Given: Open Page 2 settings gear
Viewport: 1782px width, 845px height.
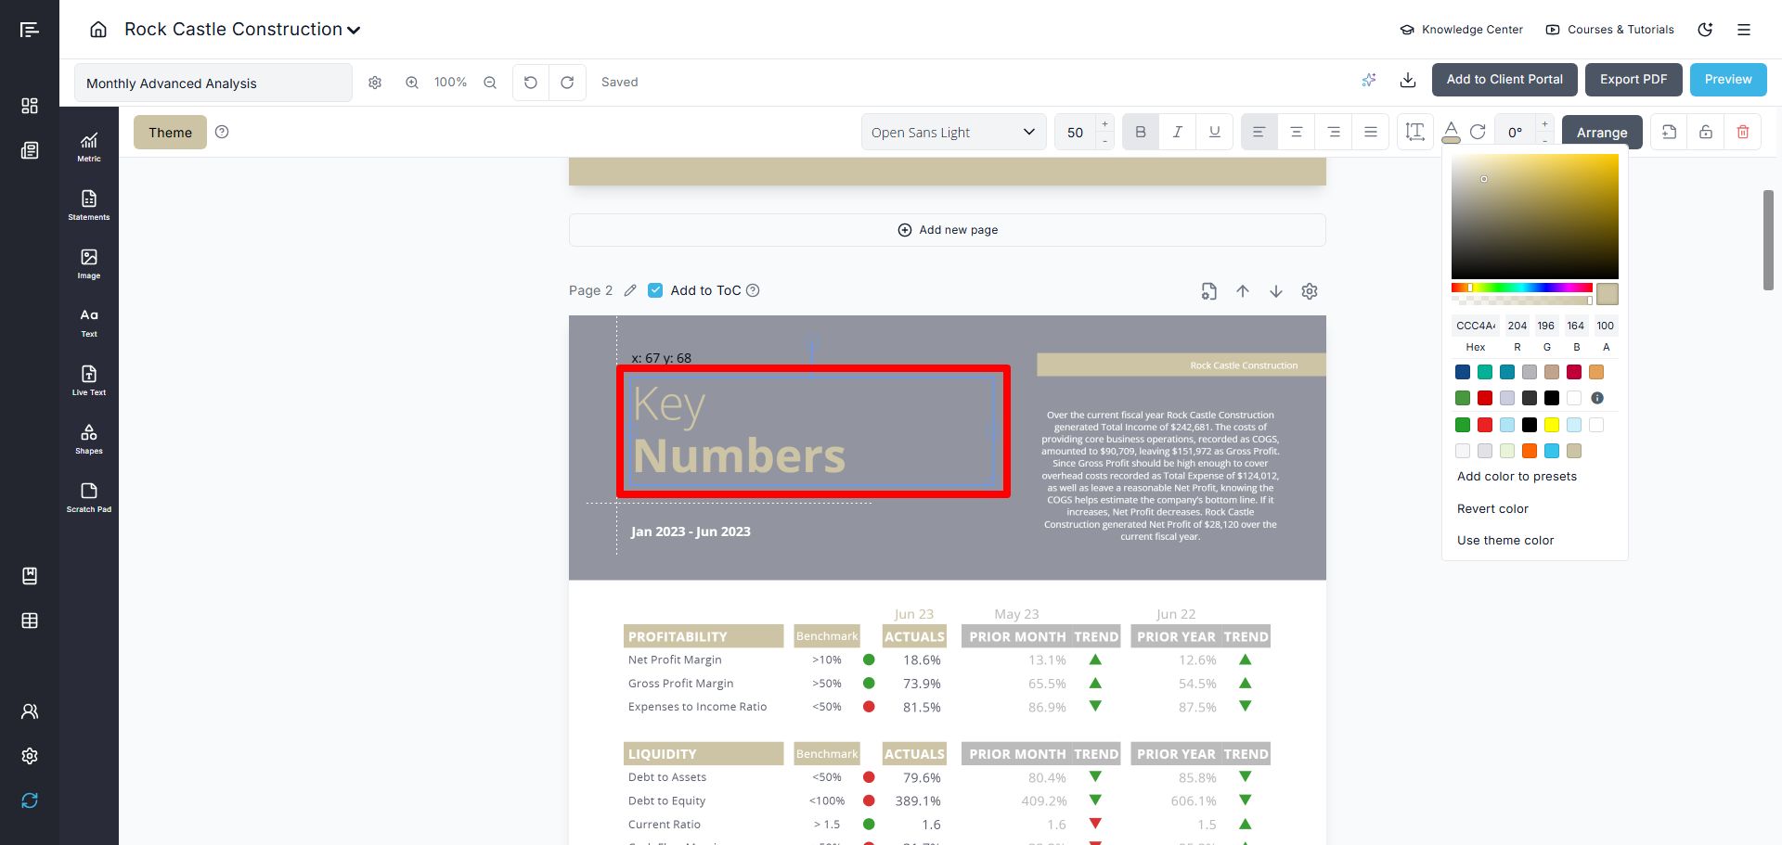Looking at the screenshot, I should click(x=1310, y=291).
